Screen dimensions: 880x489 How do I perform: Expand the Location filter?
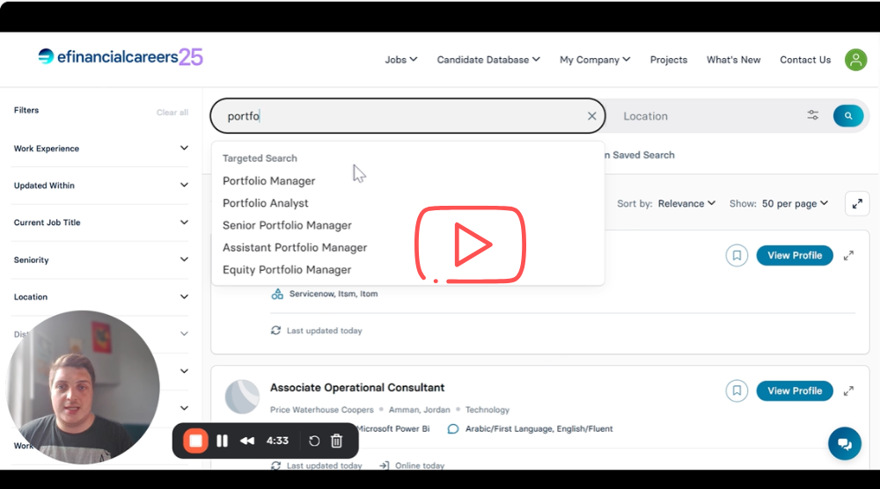tap(101, 296)
